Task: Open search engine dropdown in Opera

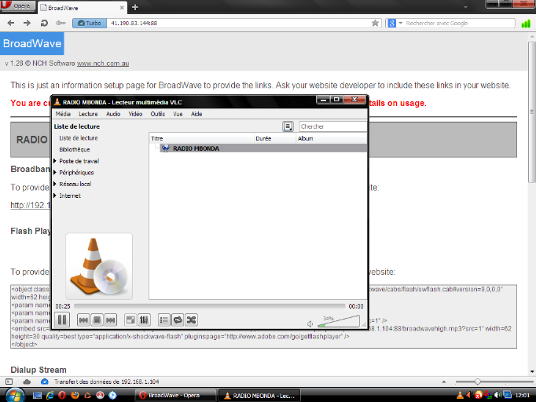Action: click(401, 23)
